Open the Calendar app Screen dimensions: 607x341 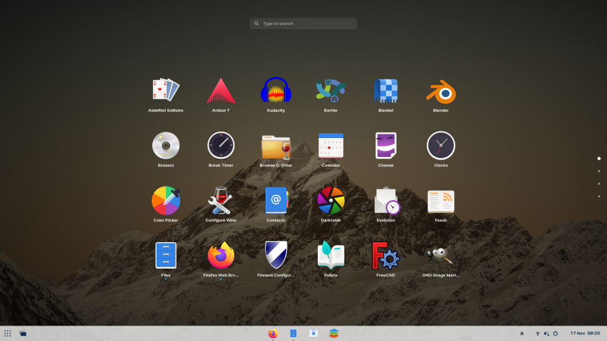(331, 146)
